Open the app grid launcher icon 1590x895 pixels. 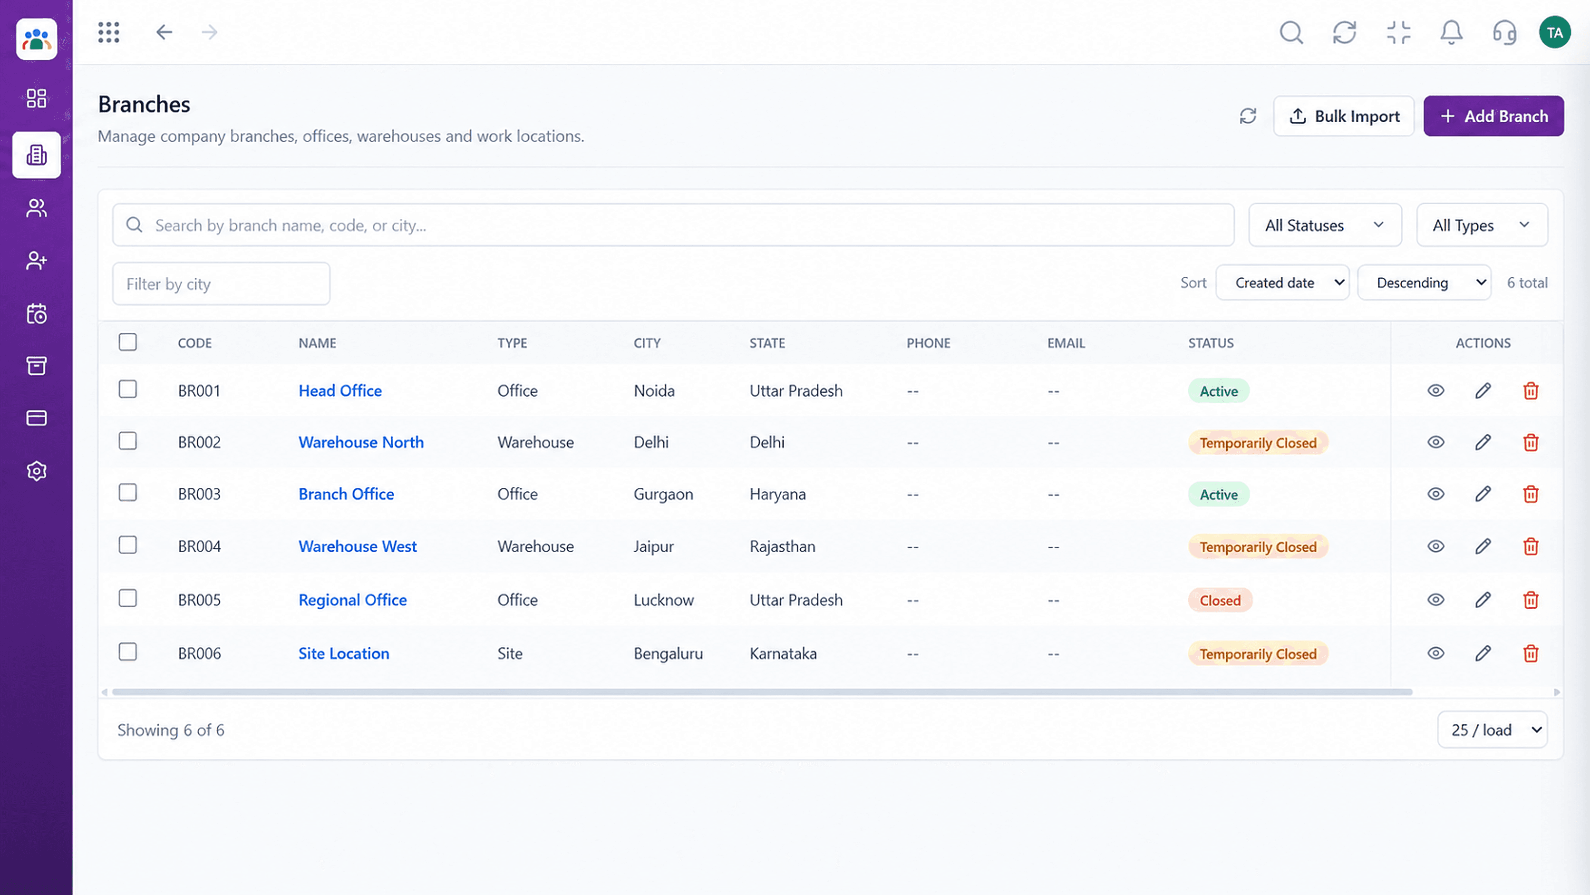coord(108,32)
